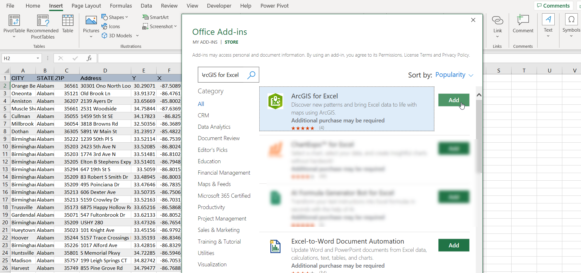Click the Insert Function fx button
Screen dimensions: 581x273
point(89,58)
